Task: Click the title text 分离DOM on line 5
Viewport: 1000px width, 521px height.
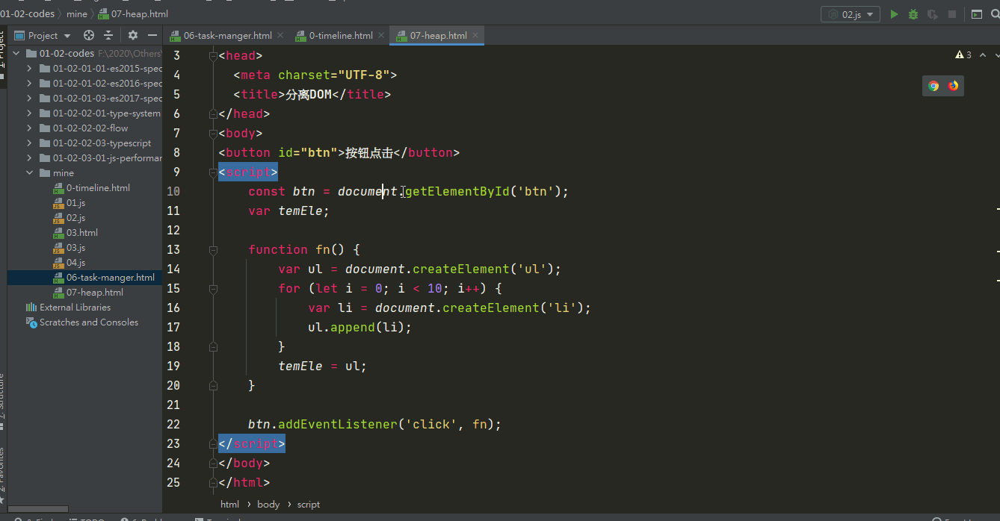Action: coord(309,94)
